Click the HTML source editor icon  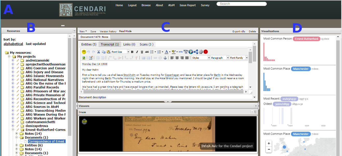point(181,52)
